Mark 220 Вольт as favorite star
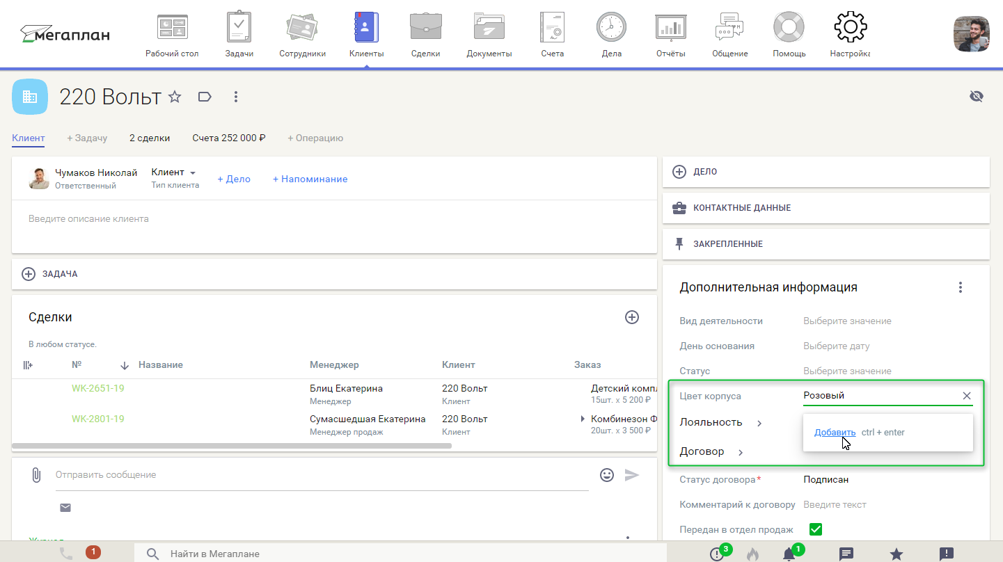The image size is (1003, 562). click(175, 97)
